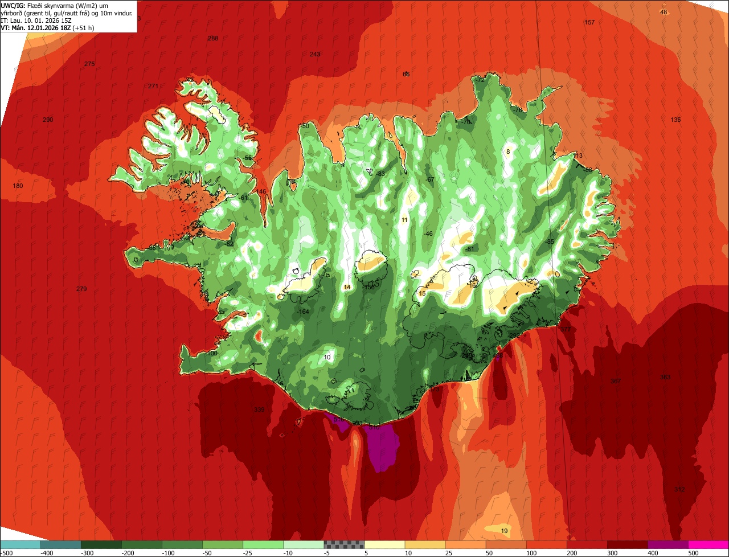Pick the purple legend swatch above 400
The height and width of the screenshot is (557, 729).
[667, 544]
